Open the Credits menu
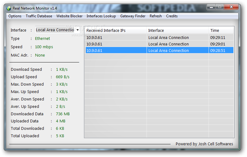Screen dimensions: 247x157 [x=172, y=16]
